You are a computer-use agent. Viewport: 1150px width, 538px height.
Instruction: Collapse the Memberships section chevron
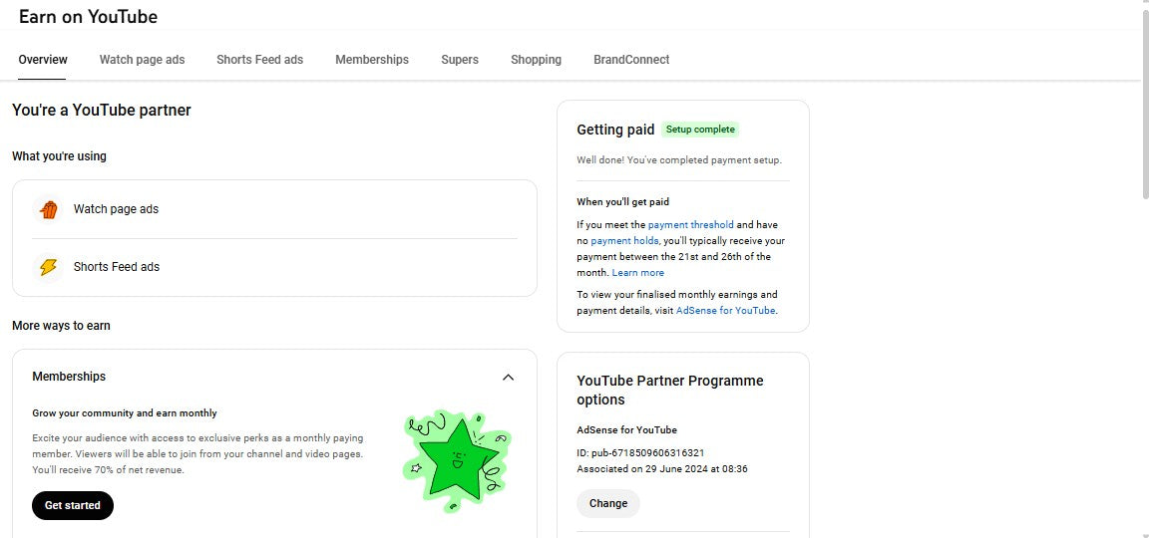[x=508, y=378]
